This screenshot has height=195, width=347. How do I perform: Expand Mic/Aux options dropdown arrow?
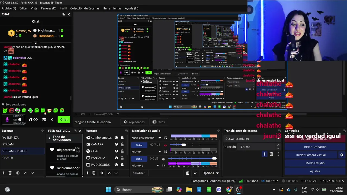pyautogui.click(x=160, y=152)
